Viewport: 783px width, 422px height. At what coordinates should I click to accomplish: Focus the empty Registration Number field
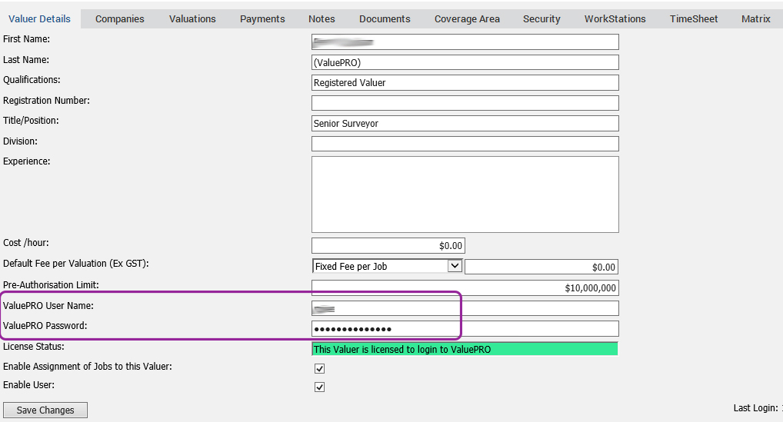pyautogui.click(x=465, y=103)
